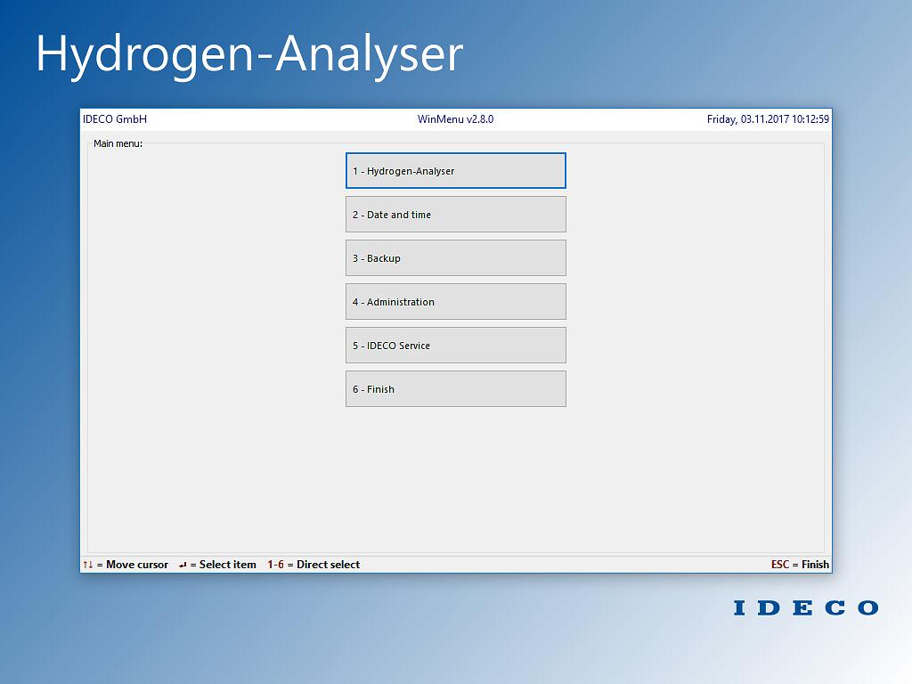Image resolution: width=912 pixels, height=684 pixels.
Task: Click the Enter key symbol in status bar
Action: click(x=183, y=565)
